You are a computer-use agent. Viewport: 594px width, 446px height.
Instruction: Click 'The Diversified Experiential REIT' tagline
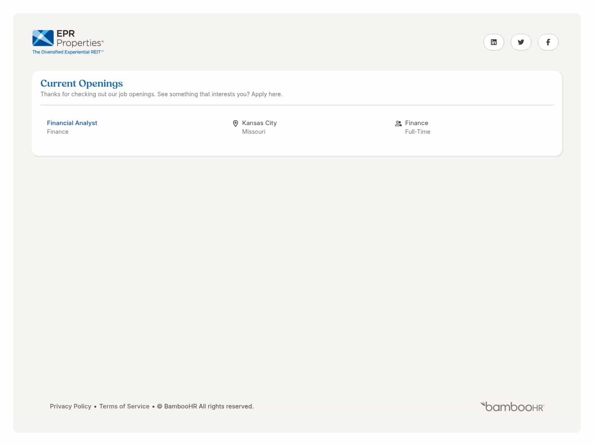[x=68, y=52]
